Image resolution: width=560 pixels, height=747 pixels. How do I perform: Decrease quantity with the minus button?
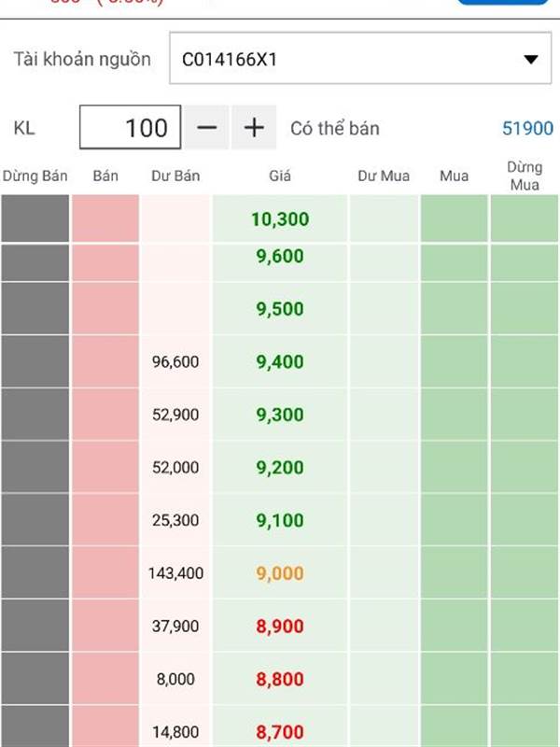[206, 127]
